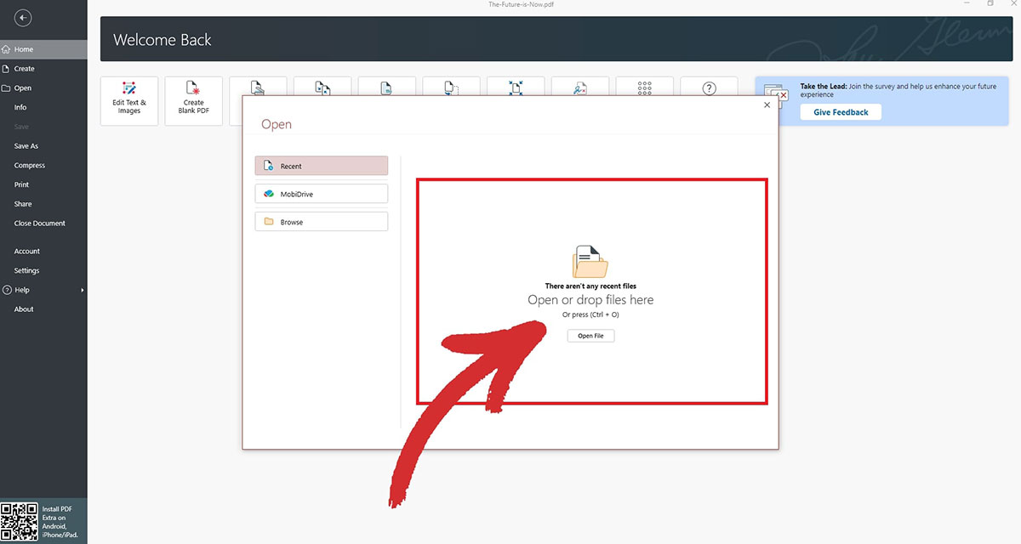Close the Open dialog with the X

pos(767,104)
